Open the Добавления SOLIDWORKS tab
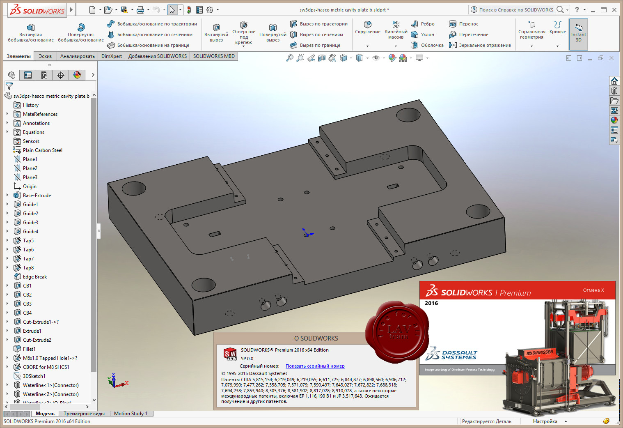 157,56
